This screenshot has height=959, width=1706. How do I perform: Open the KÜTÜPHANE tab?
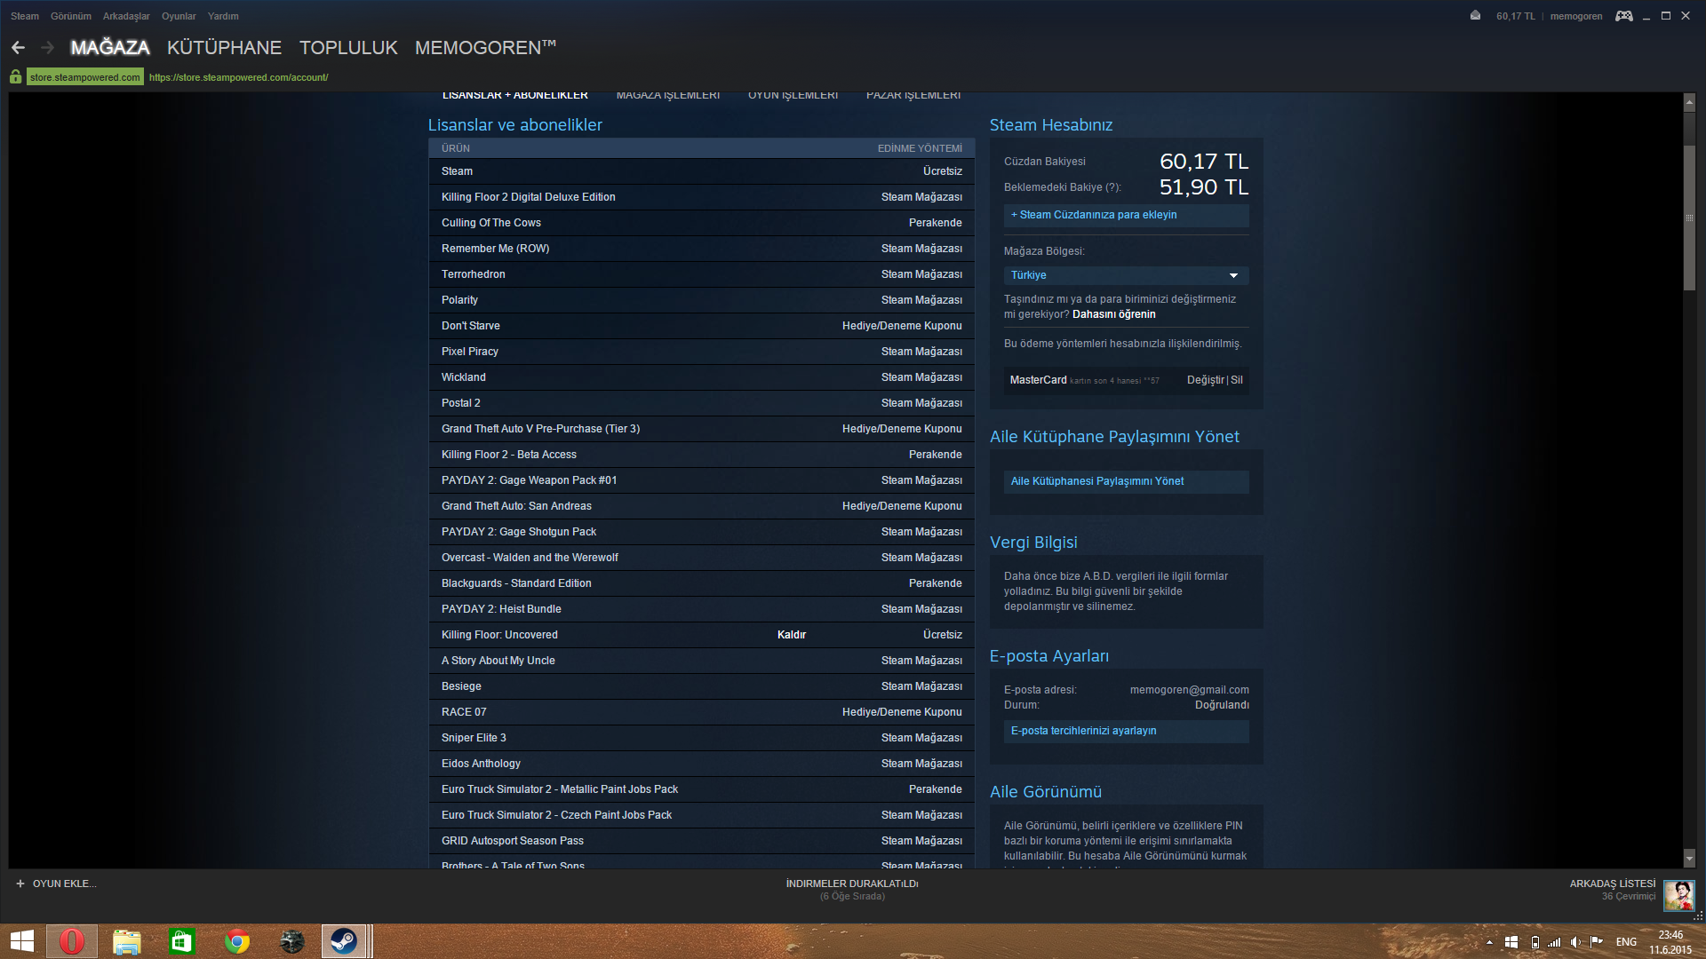pos(224,48)
